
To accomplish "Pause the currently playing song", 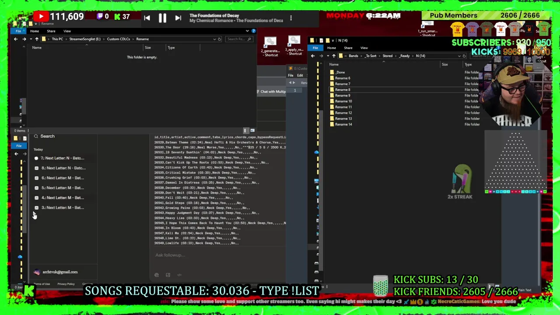I will 162,18.
